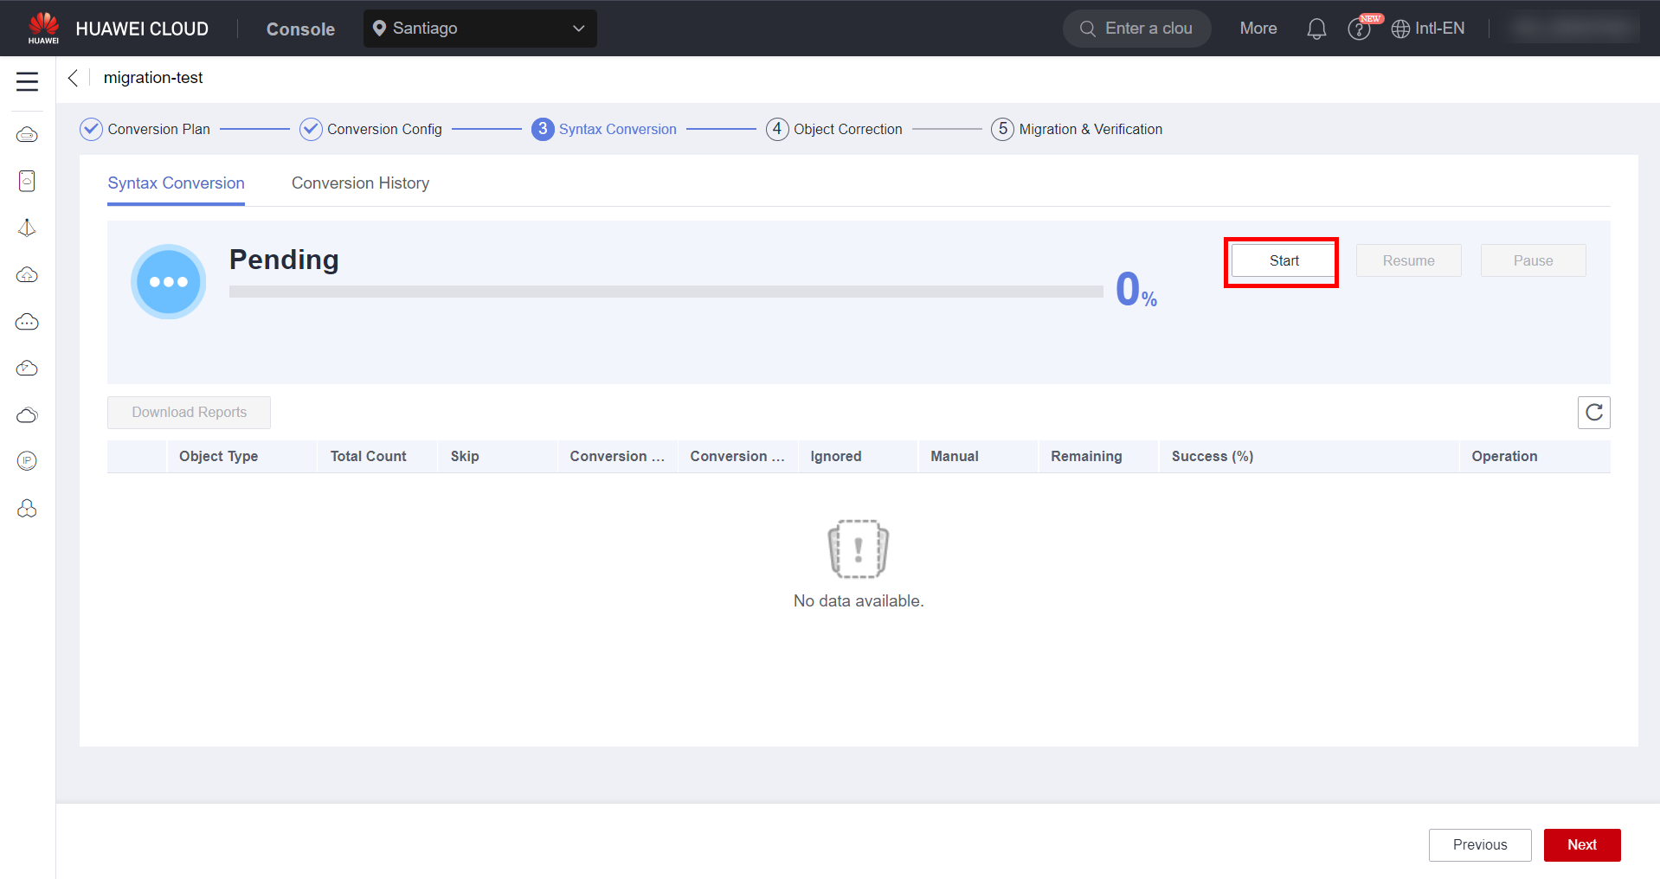The width and height of the screenshot is (1660, 879).
Task: Expand the More menu in header
Action: [x=1258, y=29]
